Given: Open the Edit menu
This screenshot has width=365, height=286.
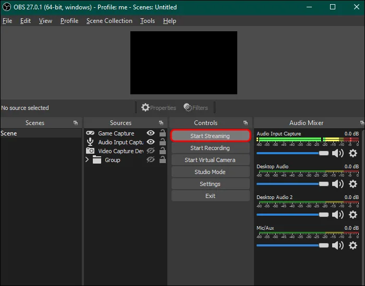Looking at the screenshot, I should point(26,21).
